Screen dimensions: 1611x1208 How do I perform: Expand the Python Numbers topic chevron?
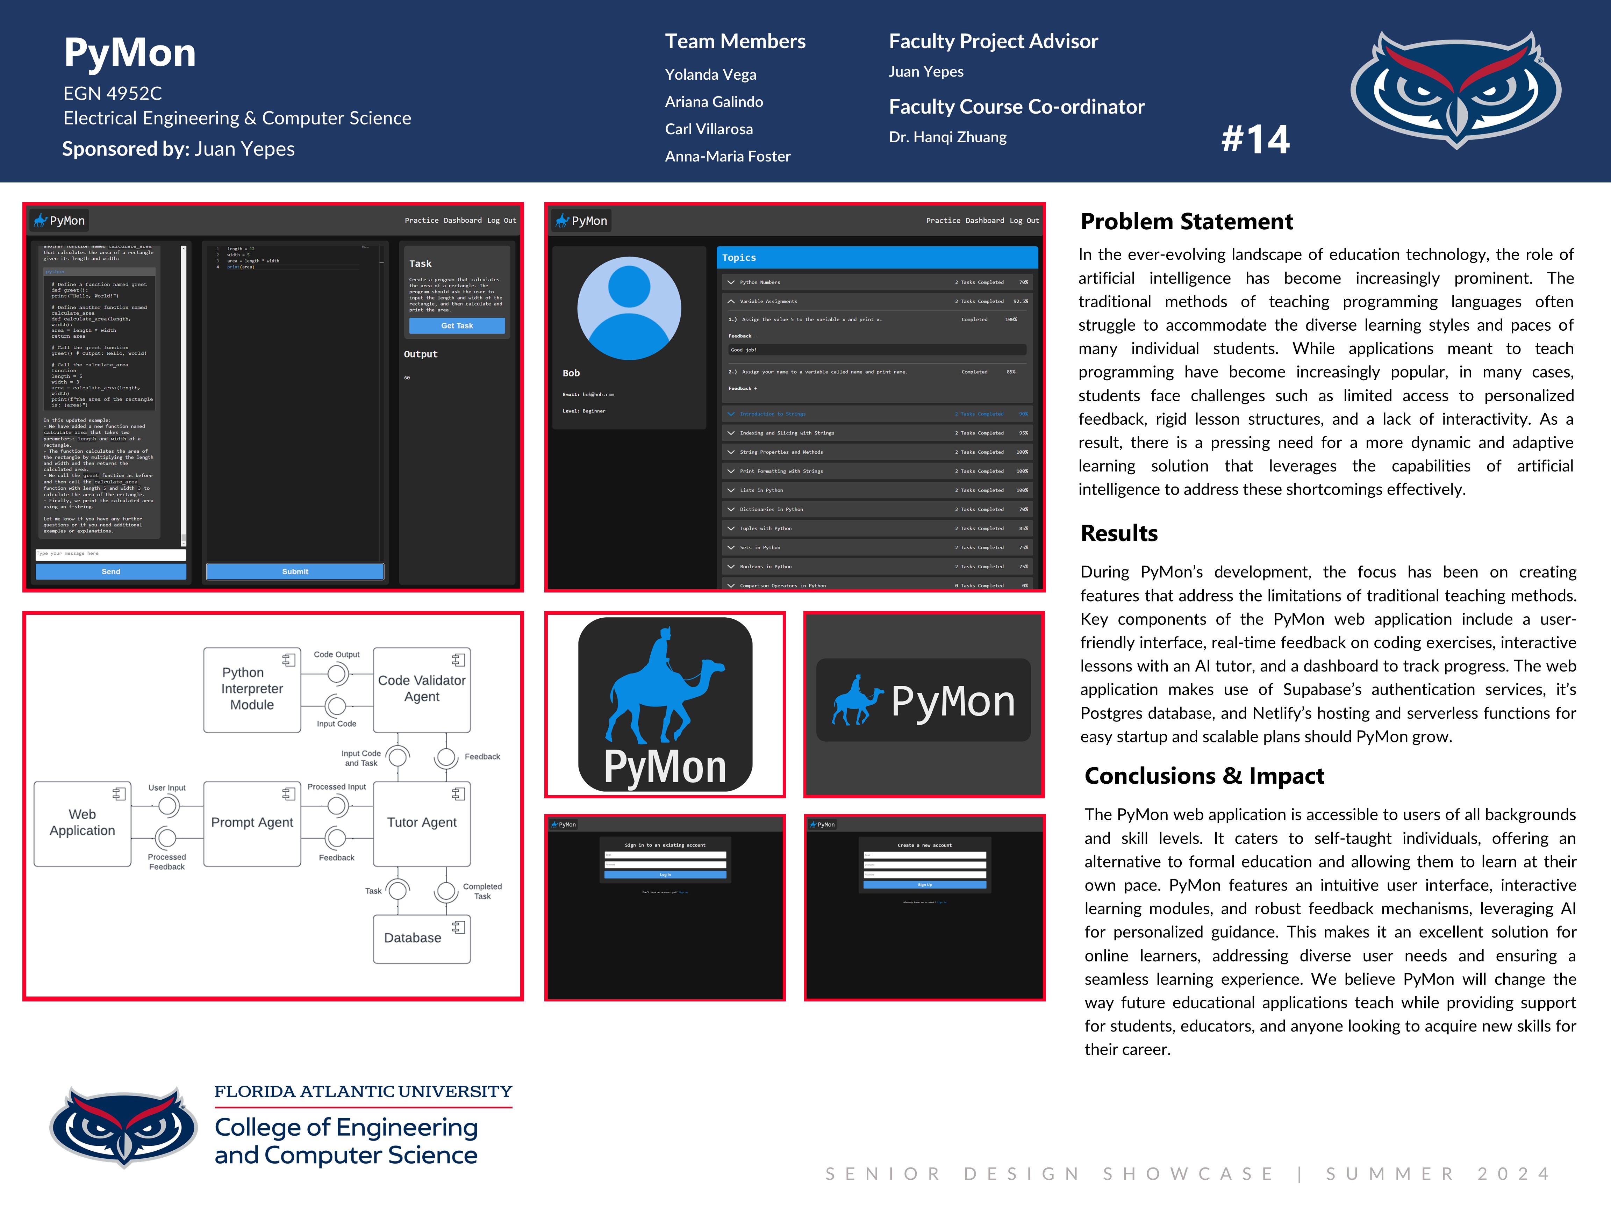click(731, 282)
